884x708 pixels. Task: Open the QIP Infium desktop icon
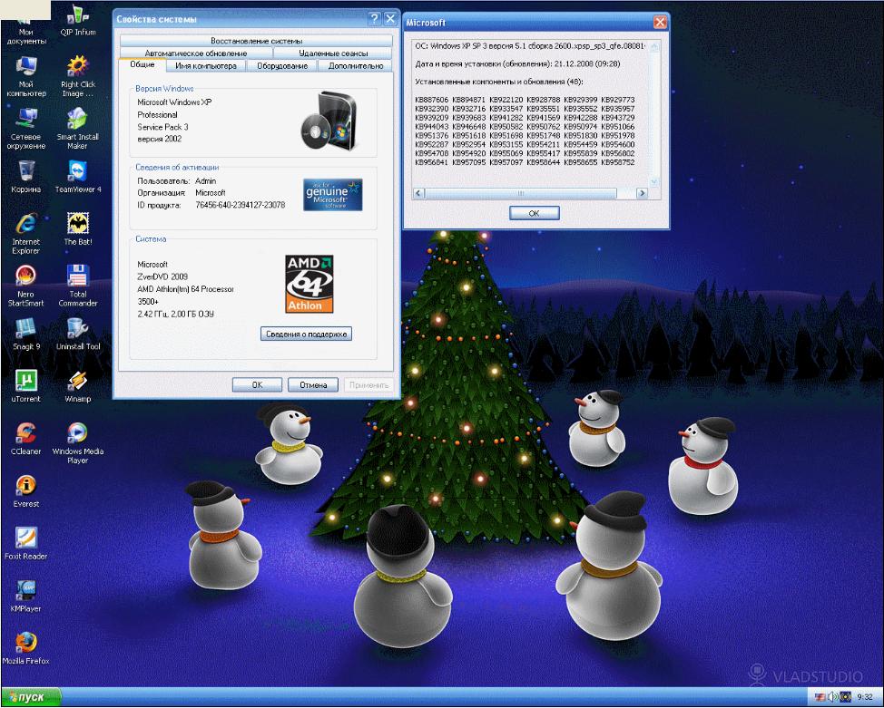[78, 20]
